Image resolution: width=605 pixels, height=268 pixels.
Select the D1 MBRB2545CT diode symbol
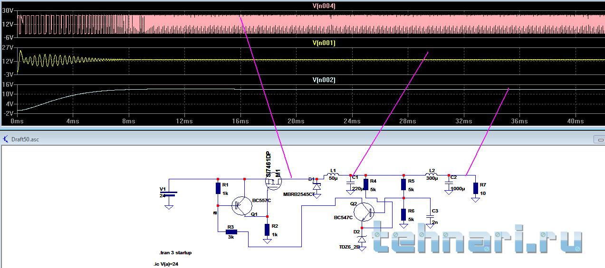[317, 185]
